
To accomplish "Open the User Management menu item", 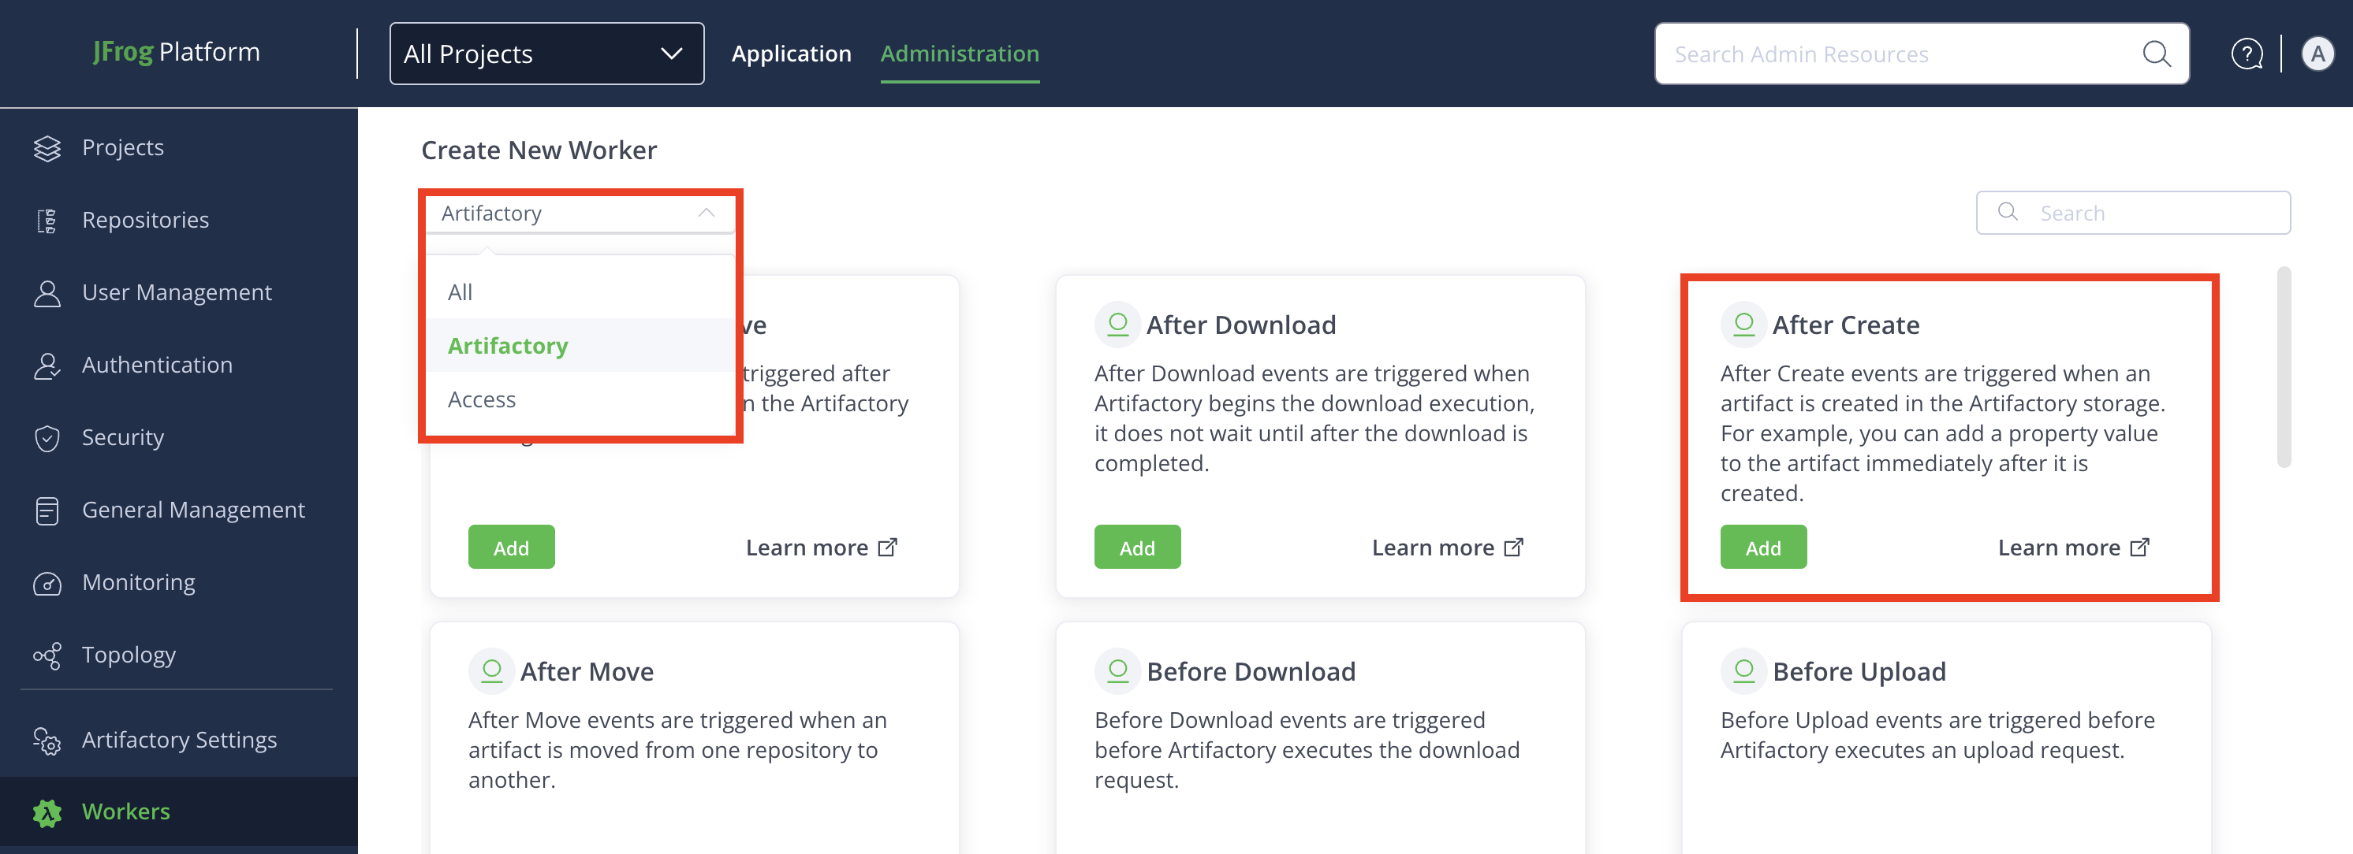I will click(177, 293).
